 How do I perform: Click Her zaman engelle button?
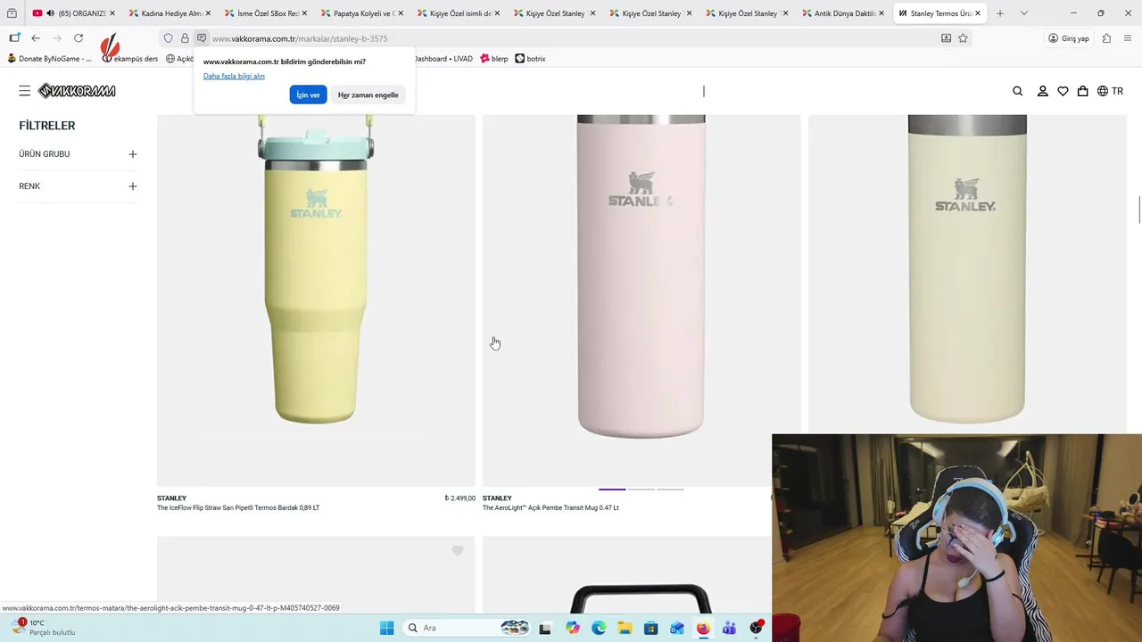click(368, 95)
